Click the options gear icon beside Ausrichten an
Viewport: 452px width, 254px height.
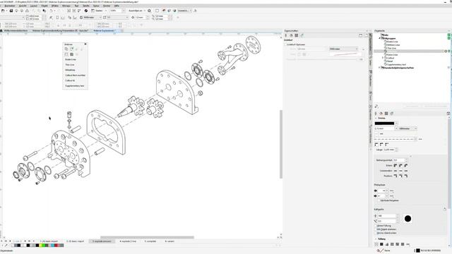149,11
